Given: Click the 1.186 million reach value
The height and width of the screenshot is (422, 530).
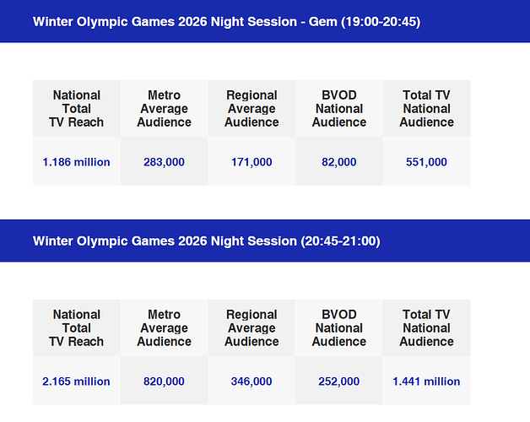Looking at the screenshot, I should 77,162.
